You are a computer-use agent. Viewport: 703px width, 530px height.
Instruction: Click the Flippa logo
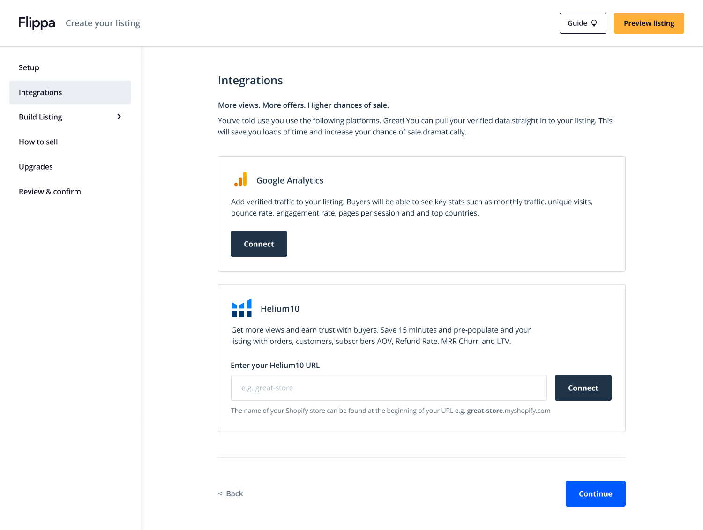click(x=37, y=23)
